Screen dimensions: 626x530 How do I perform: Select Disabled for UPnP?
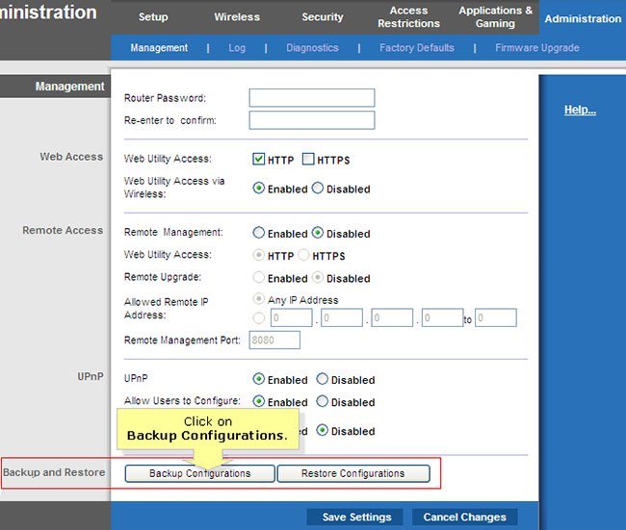tap(323, 379)
